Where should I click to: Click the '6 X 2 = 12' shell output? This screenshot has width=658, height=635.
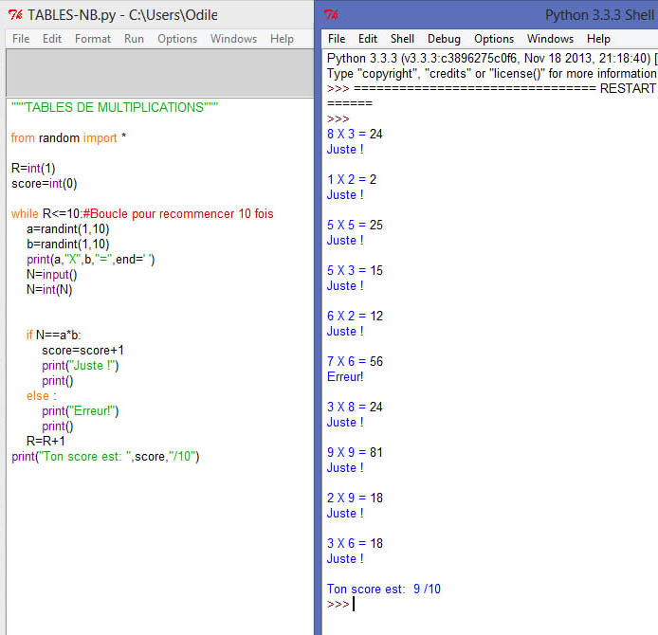click(x=355, y=316)
